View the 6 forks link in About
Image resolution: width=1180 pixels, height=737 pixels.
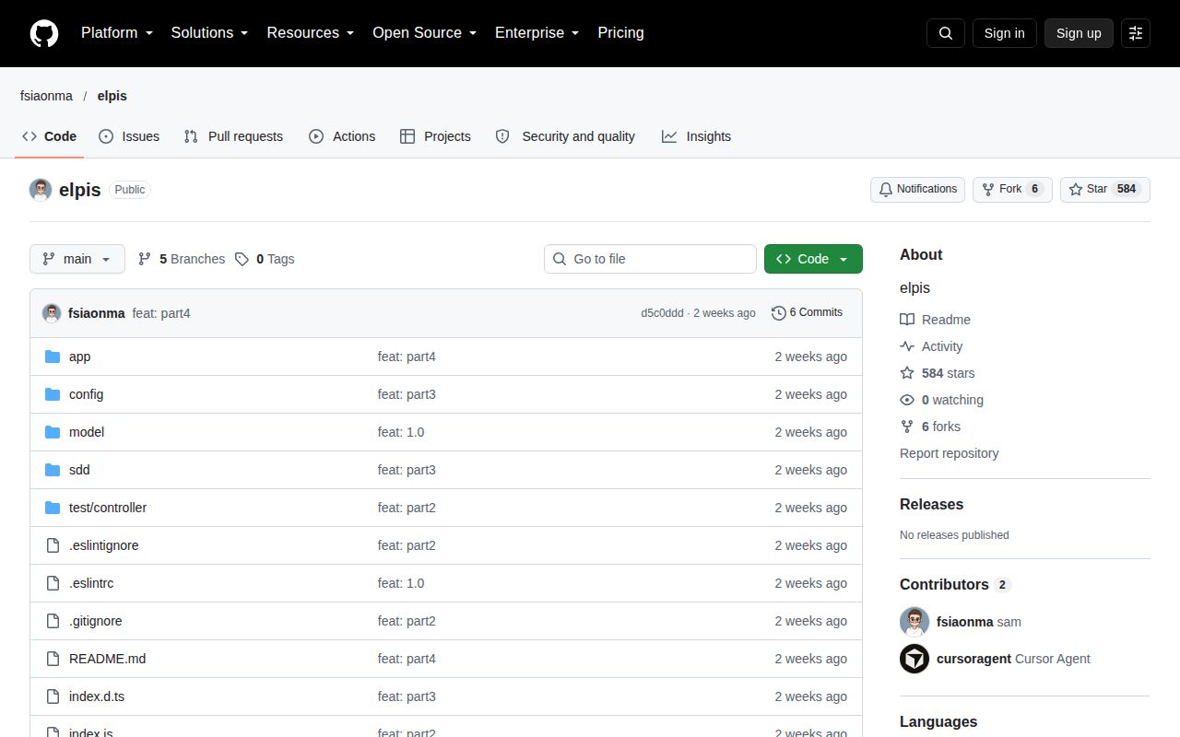(930, 427)
